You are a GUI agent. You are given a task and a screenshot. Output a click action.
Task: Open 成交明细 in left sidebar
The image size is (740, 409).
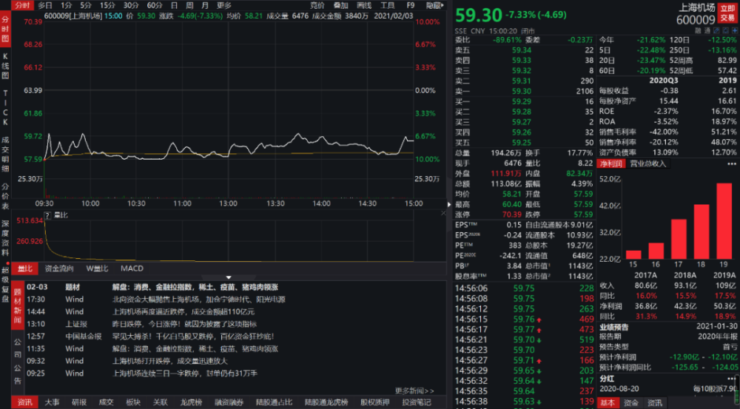point(5,154)
